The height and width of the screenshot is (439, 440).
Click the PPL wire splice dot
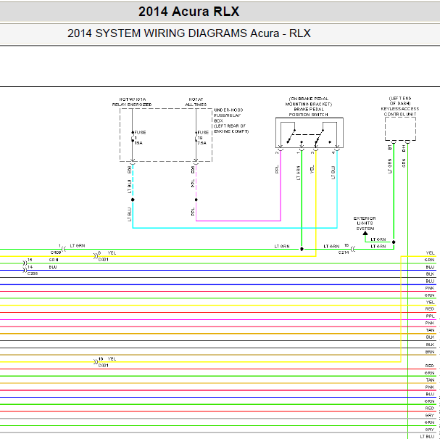pos(196,200)
